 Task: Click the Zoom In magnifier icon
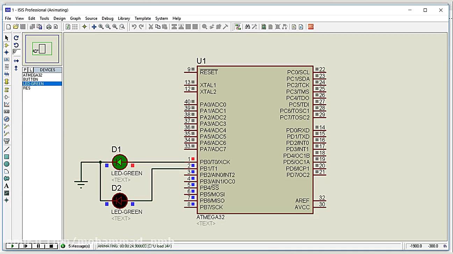tap(101, 26)
